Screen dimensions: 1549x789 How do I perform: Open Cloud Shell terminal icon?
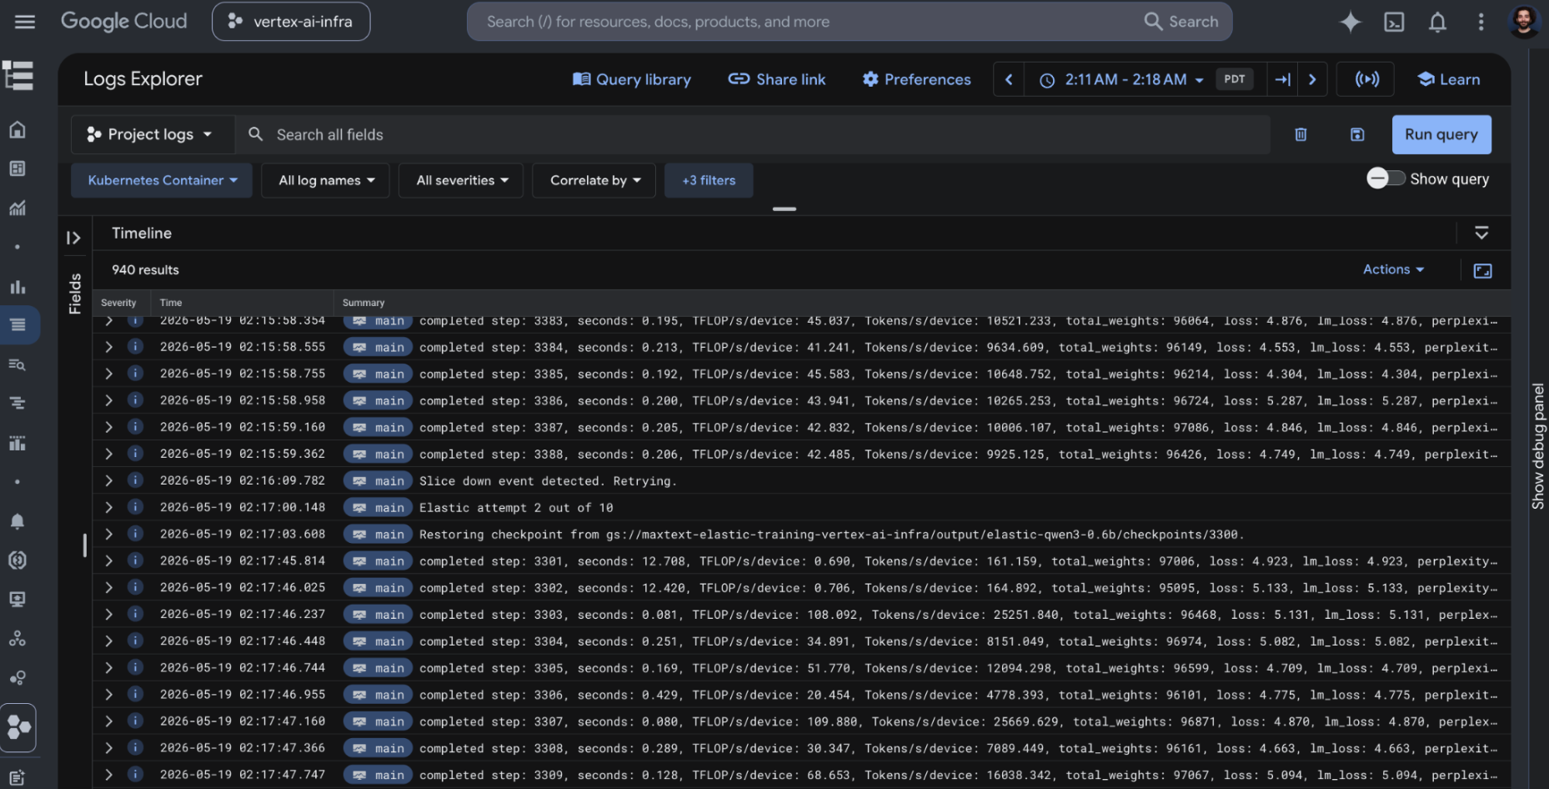(1394, 22)
